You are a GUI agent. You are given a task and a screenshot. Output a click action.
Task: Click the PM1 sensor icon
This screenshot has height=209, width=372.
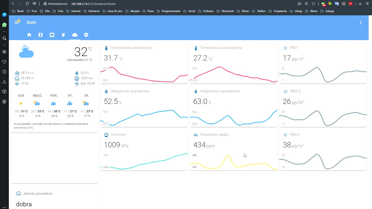point(285,48)
